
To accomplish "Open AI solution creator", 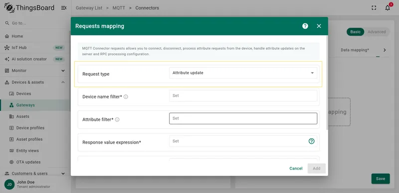I will click(35, 59).
